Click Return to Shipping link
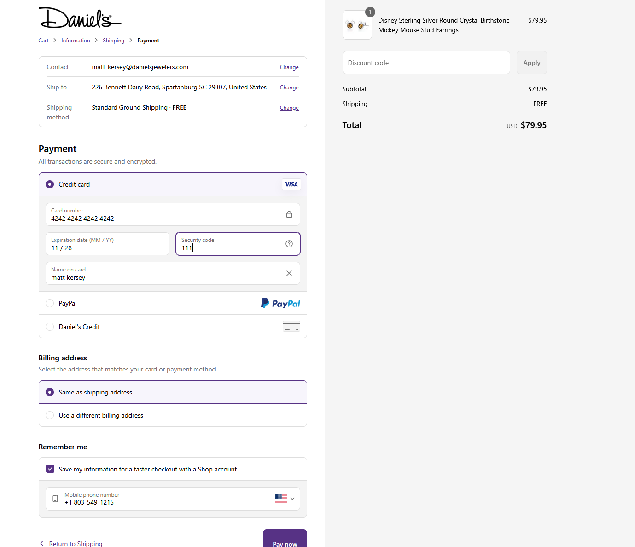 tap(76, 544)
